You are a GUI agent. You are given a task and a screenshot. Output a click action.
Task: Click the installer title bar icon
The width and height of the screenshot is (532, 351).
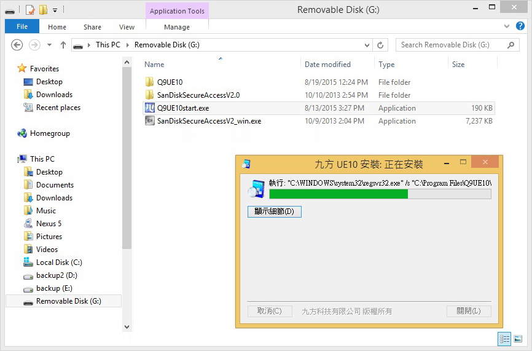tap(246, 164)
